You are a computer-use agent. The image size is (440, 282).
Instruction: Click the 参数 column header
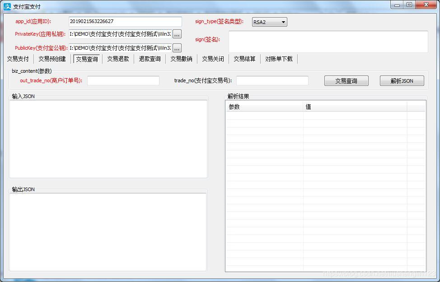point(264,107)
